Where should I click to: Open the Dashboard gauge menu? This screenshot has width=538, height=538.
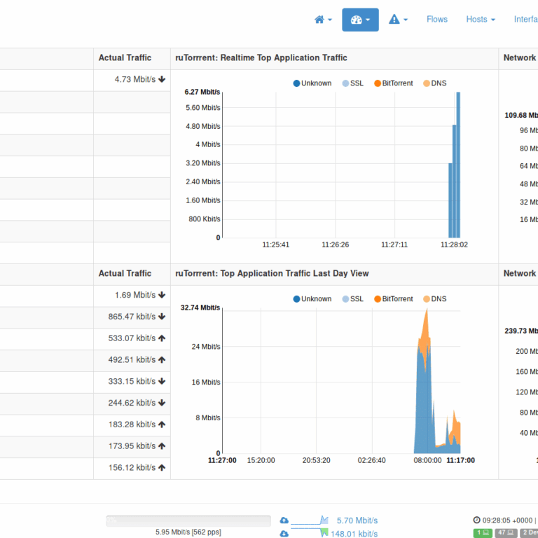coord(360,20)
